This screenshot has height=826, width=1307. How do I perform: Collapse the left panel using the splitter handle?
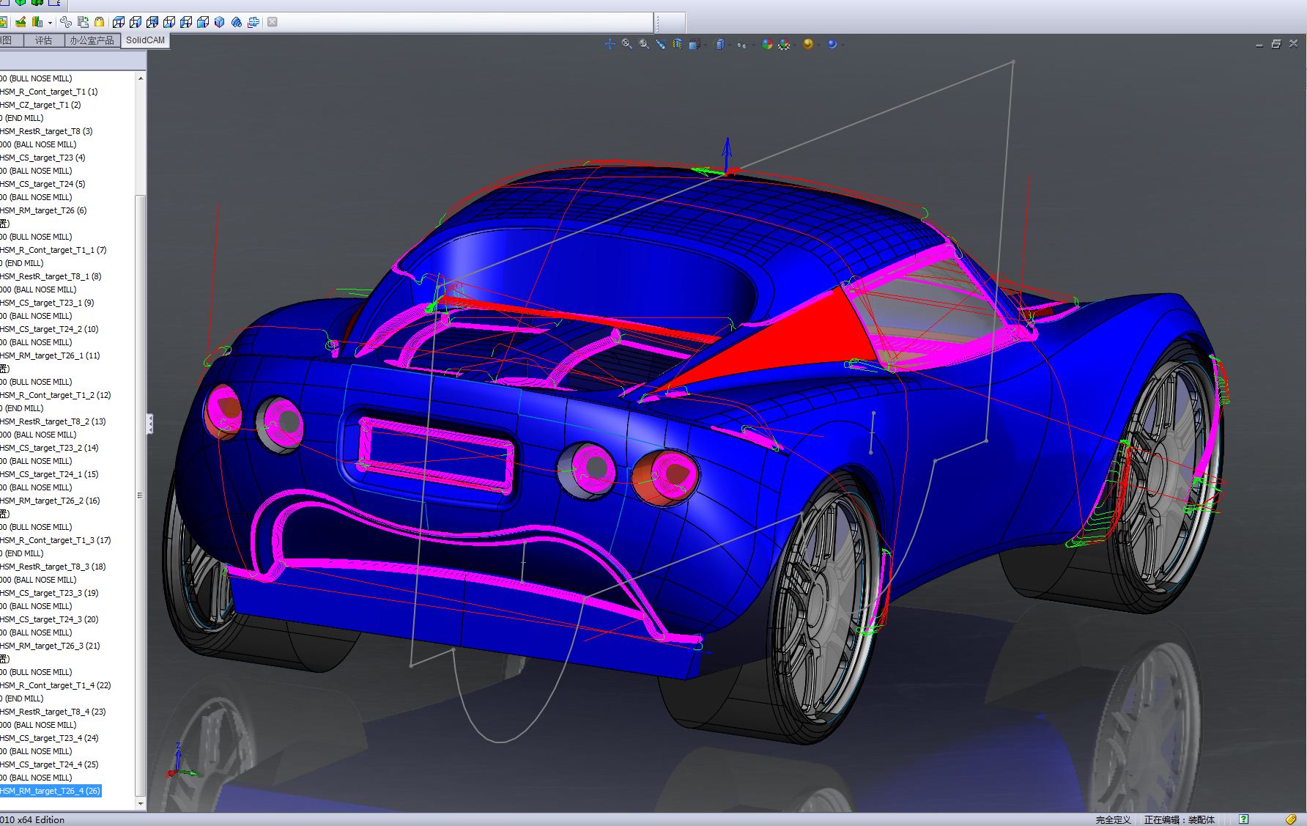click(x=150, y=423)
